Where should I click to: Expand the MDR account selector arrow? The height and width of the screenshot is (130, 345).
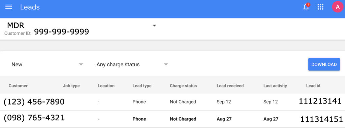[154, 25]
